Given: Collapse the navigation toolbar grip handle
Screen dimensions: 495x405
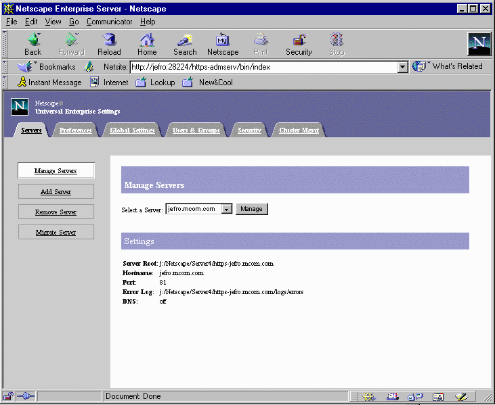Looking at the screenshot, I should tap(5, 44).
